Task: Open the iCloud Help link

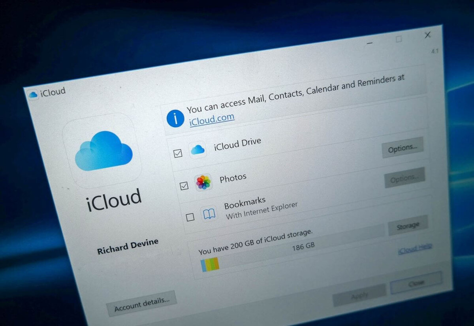Action: 415,249
